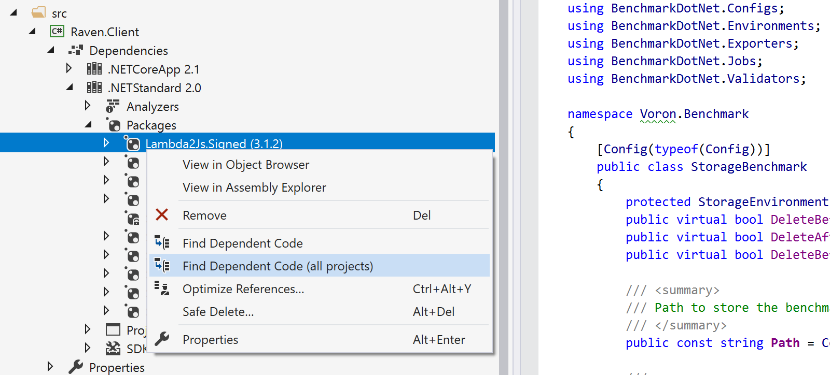Click the .NETStandard 2.0 framework icon
Image resolution: width=830 pixels, height=375 pixels.
(94, 88)
